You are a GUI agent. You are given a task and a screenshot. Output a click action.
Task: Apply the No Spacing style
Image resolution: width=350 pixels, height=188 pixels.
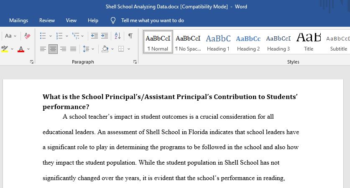[x=188, y=42]
